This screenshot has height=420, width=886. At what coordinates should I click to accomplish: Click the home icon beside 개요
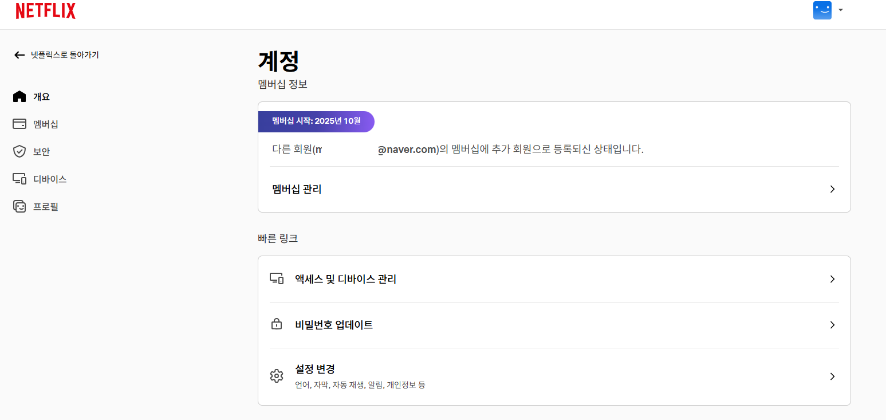[19, 96]
